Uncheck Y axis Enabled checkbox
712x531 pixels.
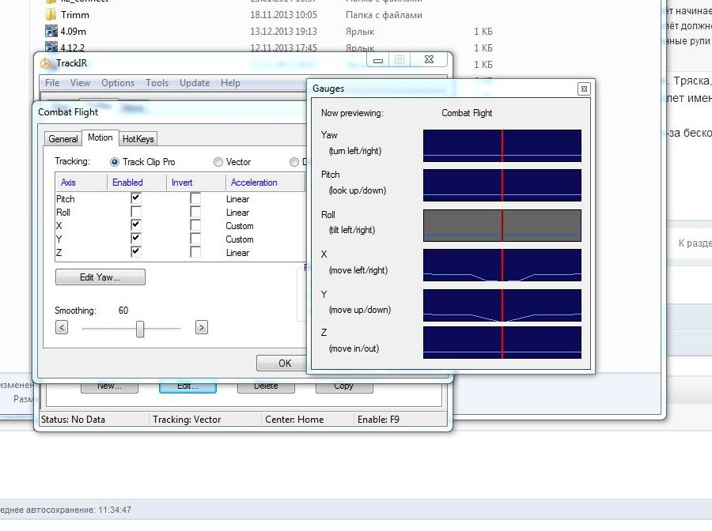136,239
